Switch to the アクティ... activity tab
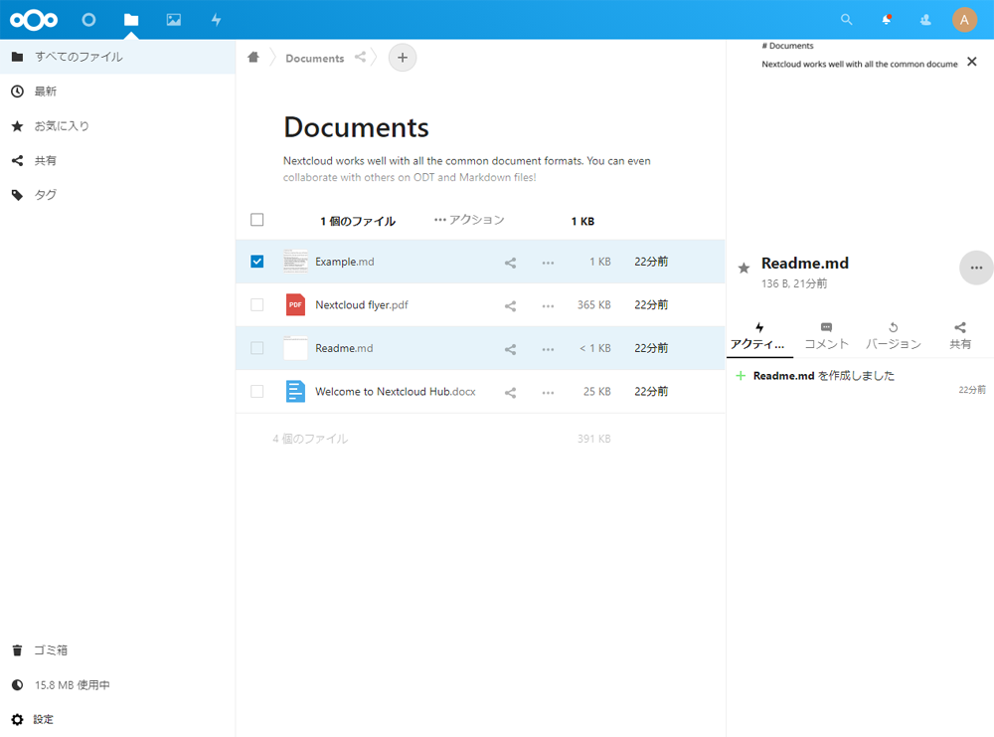Viewport: 994px width, 737px height. [759, 336]
